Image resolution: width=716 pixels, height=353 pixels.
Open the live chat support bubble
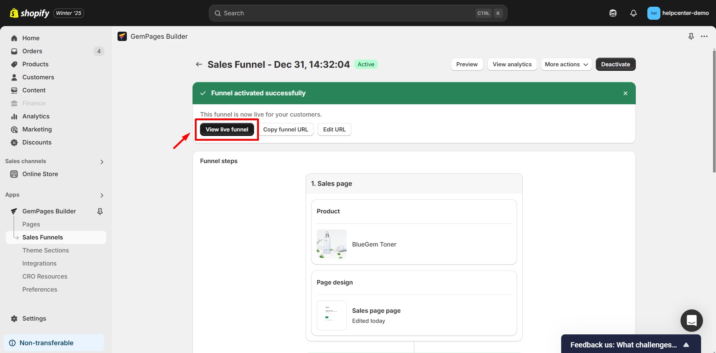coord(691,320)
